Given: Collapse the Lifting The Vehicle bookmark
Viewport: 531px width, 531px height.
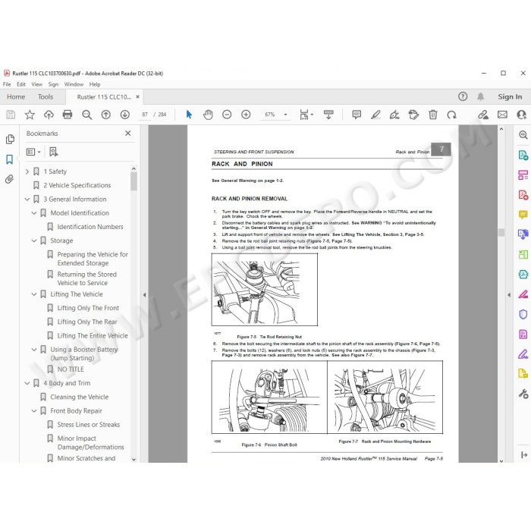Looking at the screenshot, I should [34, 294].
